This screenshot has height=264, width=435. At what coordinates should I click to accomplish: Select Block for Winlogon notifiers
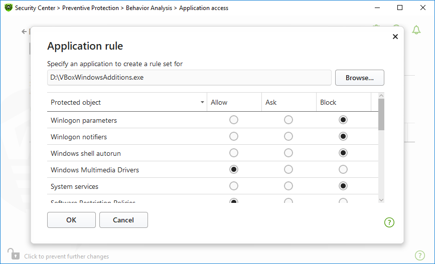[343, 137]
